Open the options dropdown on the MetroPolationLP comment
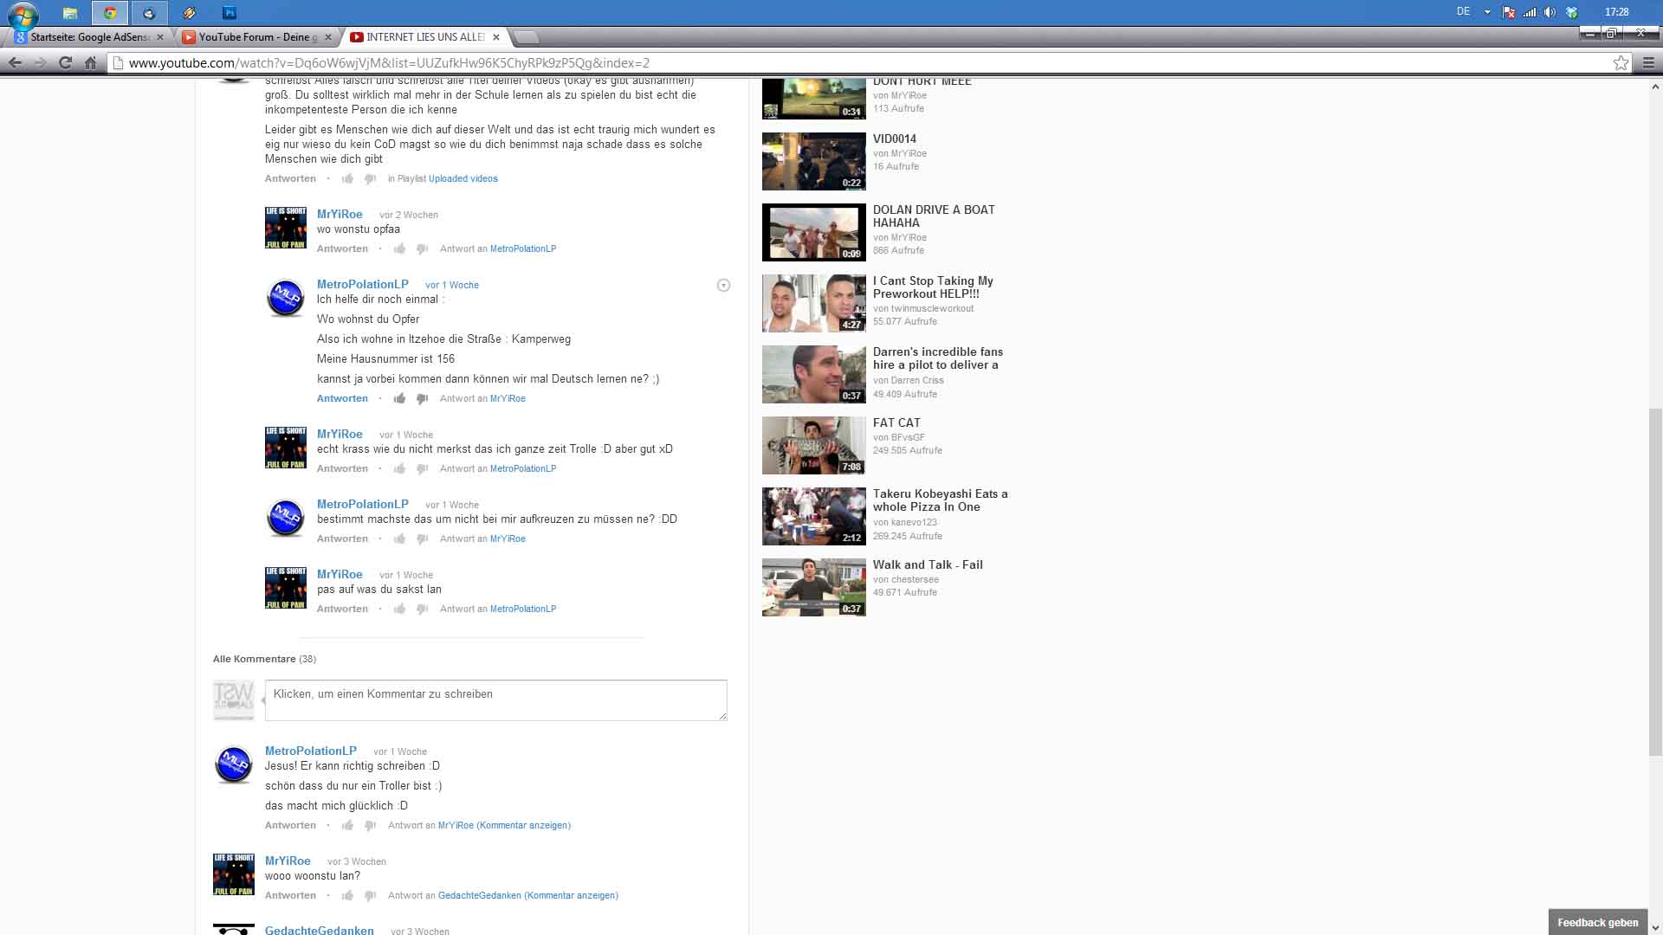 tap(723, 286)
